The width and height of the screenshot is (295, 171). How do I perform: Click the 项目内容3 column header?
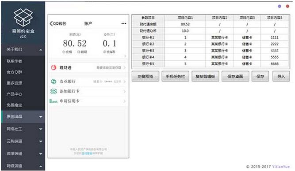coord(247,18)
